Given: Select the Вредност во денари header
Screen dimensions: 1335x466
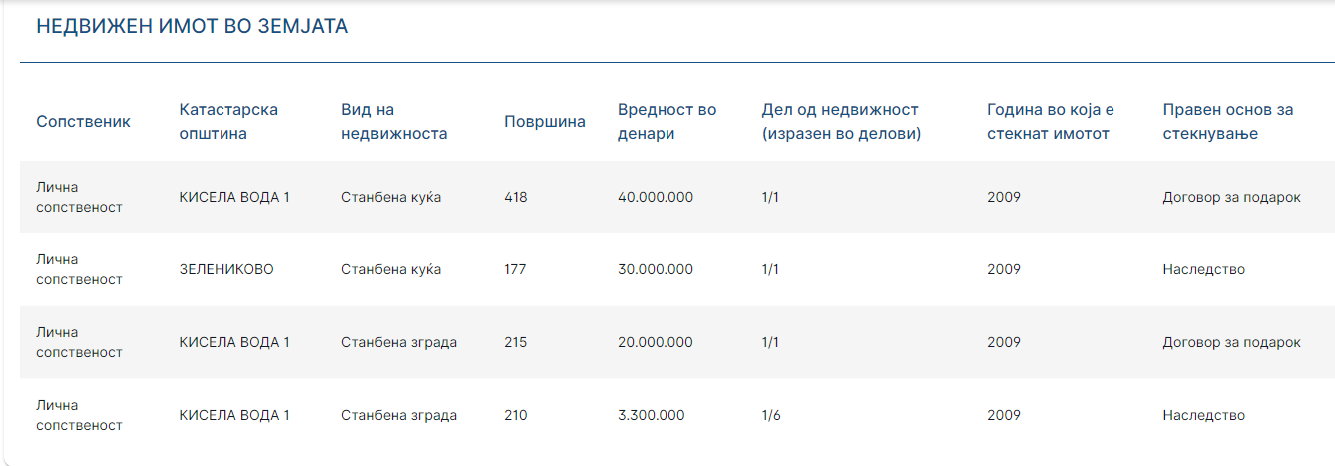Looking at the screenshot, I should click(667, 121).
